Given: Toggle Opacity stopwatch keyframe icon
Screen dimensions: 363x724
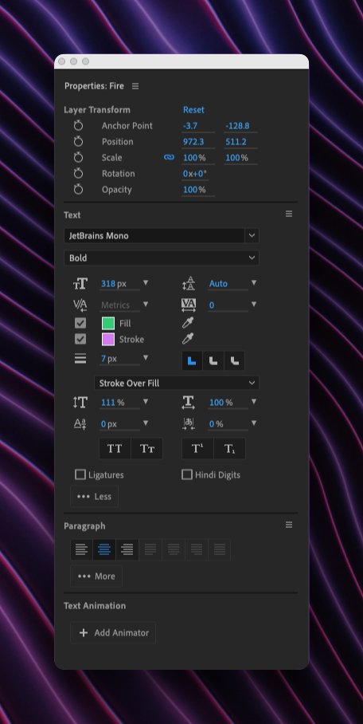Looking at the screenshot, I should [x=79, y=189].
